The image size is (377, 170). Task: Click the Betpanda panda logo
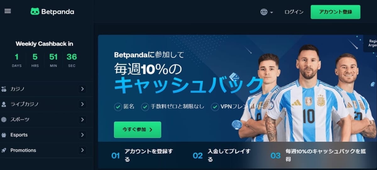35,12
